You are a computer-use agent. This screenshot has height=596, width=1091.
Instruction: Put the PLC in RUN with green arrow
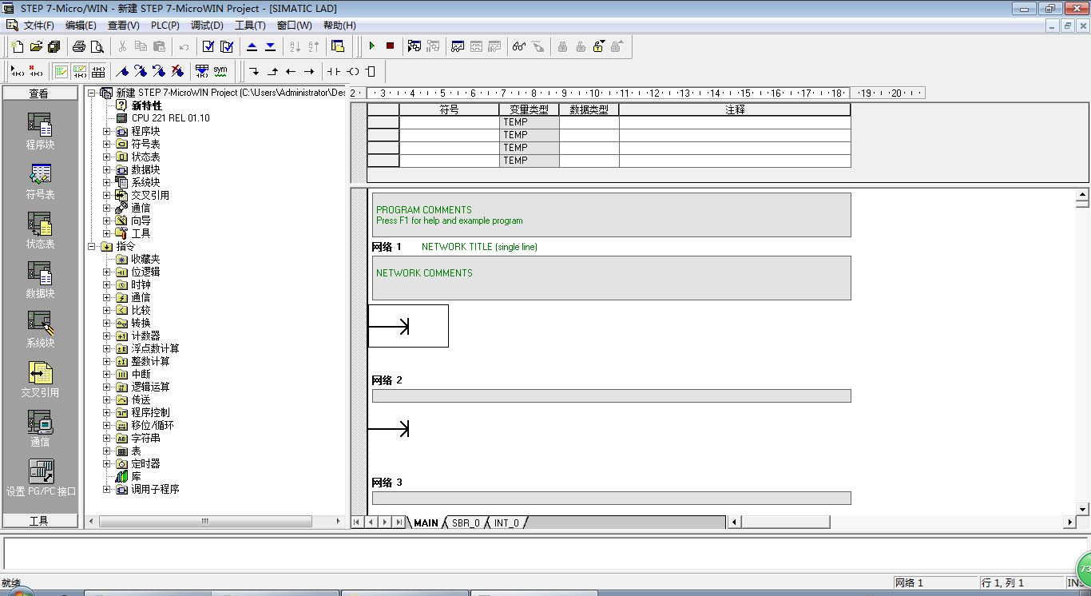[x=371, y=46]
